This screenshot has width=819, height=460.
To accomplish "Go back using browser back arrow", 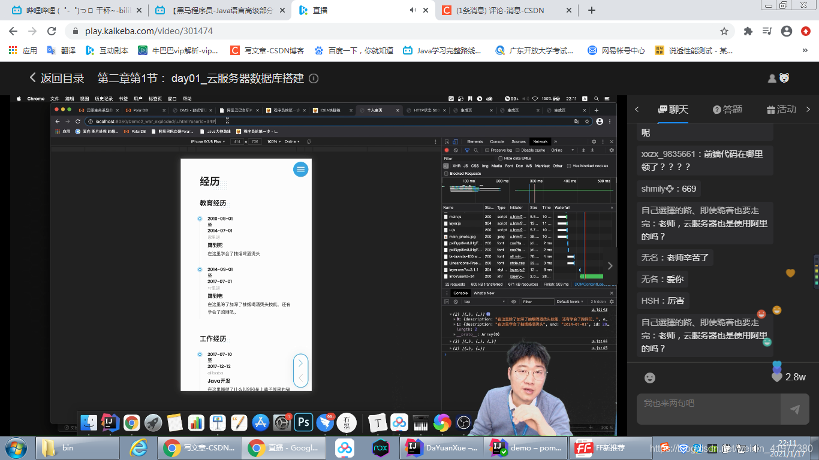I will pyautogui.click(x=13, y=31).
